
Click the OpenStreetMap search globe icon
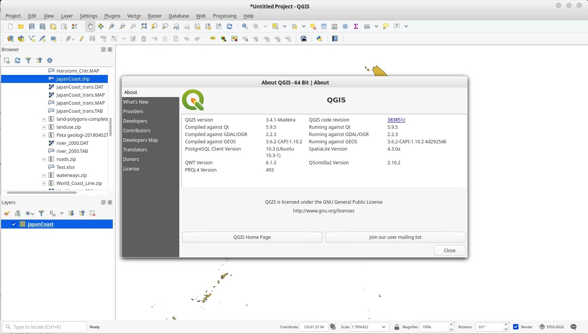click(304, 39)
